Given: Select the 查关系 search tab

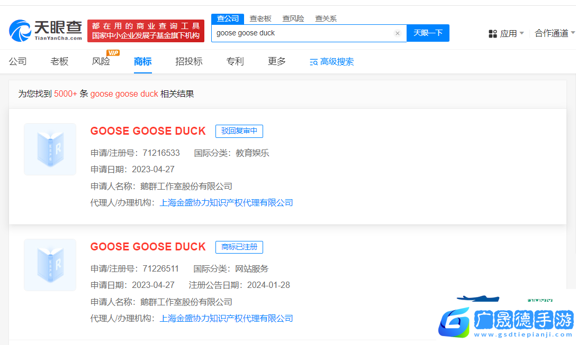Looking at the screenshot, I should click(x=326, y=18).
